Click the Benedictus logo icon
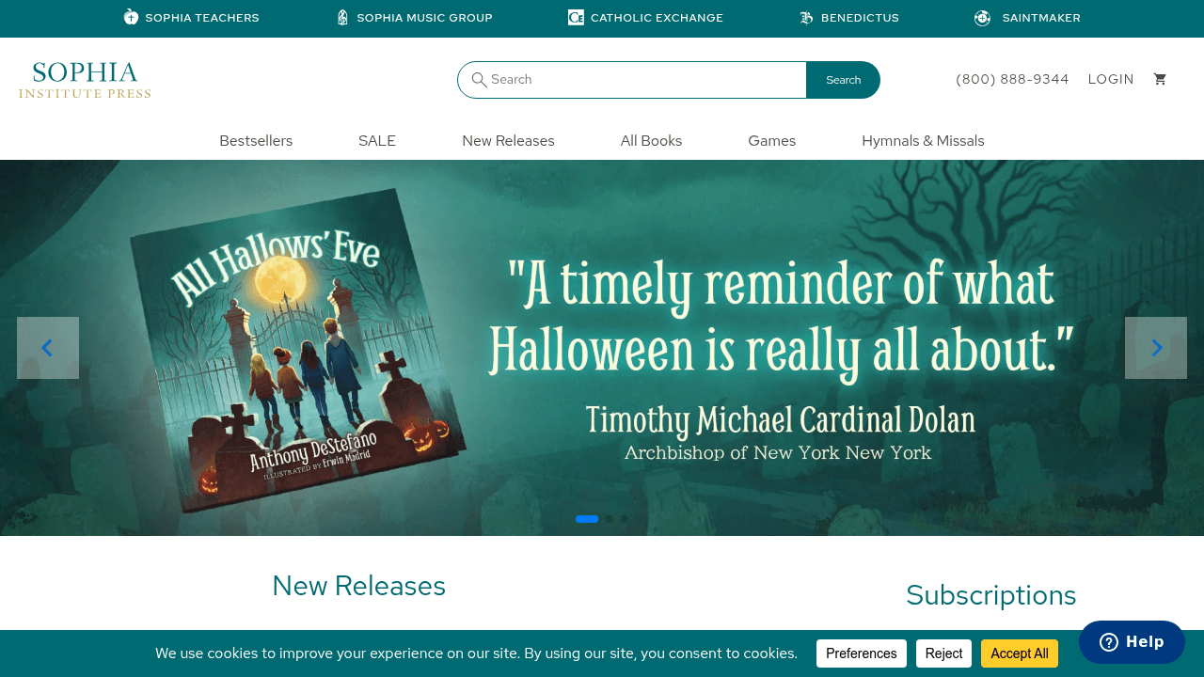The width and height of the screenshot is (1204, 677). point(806,18)
